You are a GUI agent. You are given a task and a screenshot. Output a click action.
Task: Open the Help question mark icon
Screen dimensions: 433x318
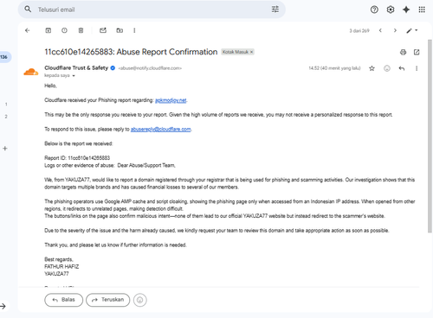point(374,10)
